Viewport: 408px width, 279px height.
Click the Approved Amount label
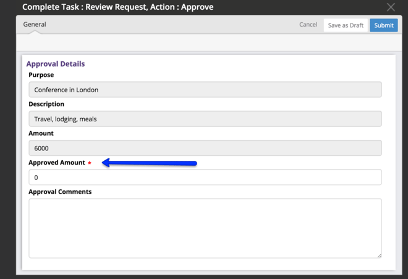coord(57,163)
